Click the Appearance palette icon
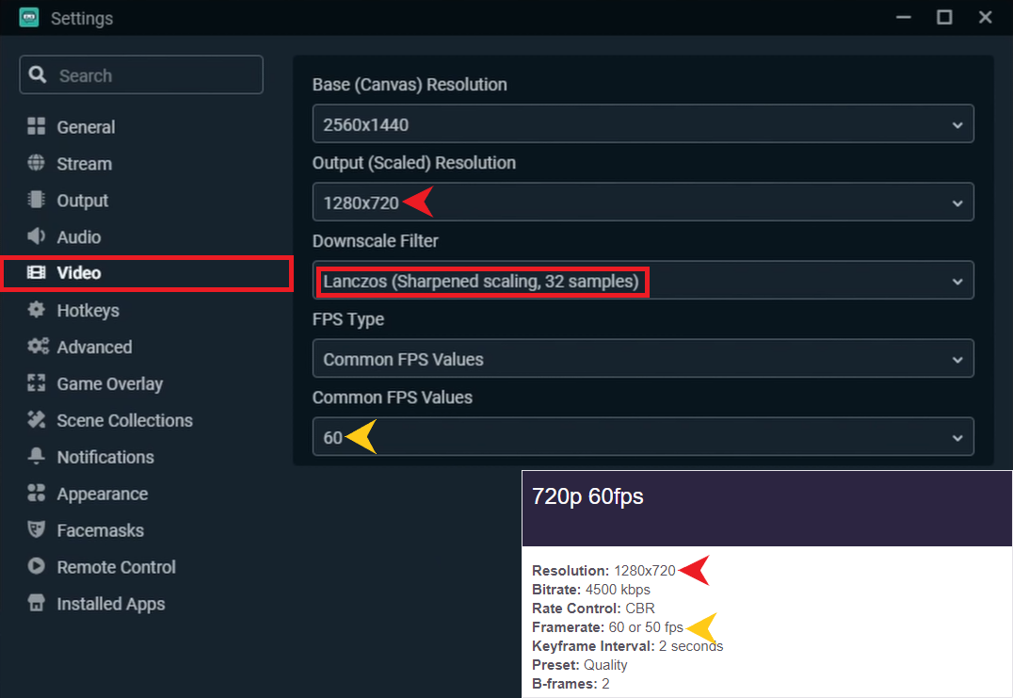 tap(36, 493)
